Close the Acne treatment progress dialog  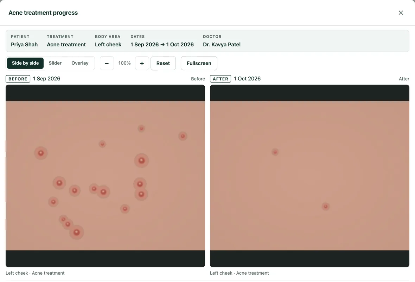(x=401, y=13)
